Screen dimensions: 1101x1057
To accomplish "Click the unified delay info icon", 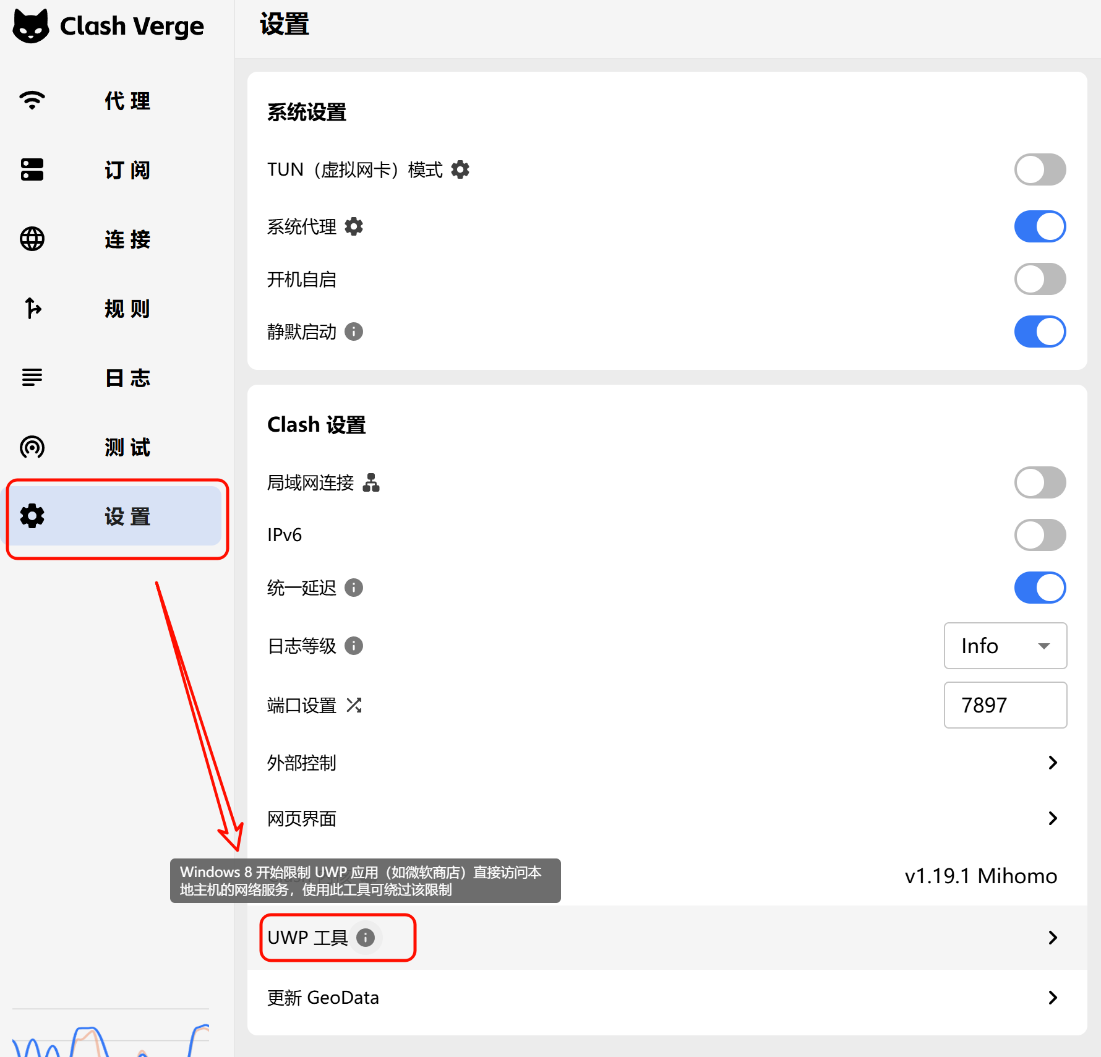I will pos(354,588).
